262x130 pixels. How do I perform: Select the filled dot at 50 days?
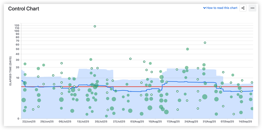point(188,49)
